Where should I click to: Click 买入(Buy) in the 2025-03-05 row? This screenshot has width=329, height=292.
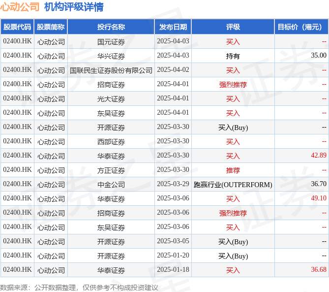click(x=233, y=242)
